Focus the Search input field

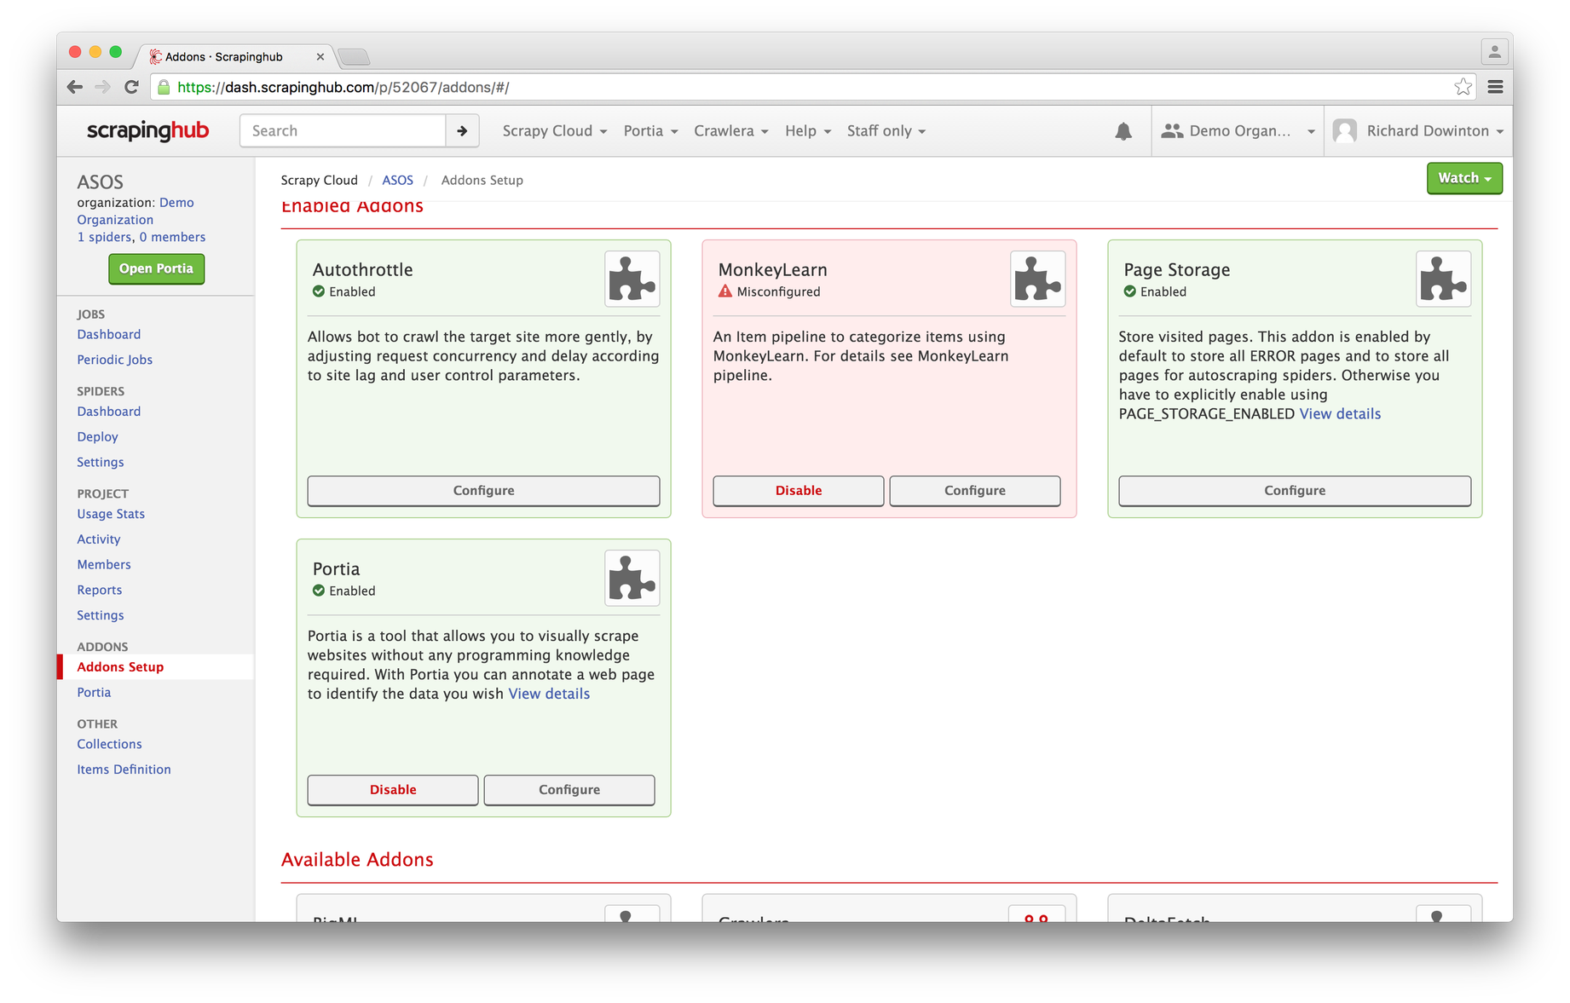click(343, 131)
